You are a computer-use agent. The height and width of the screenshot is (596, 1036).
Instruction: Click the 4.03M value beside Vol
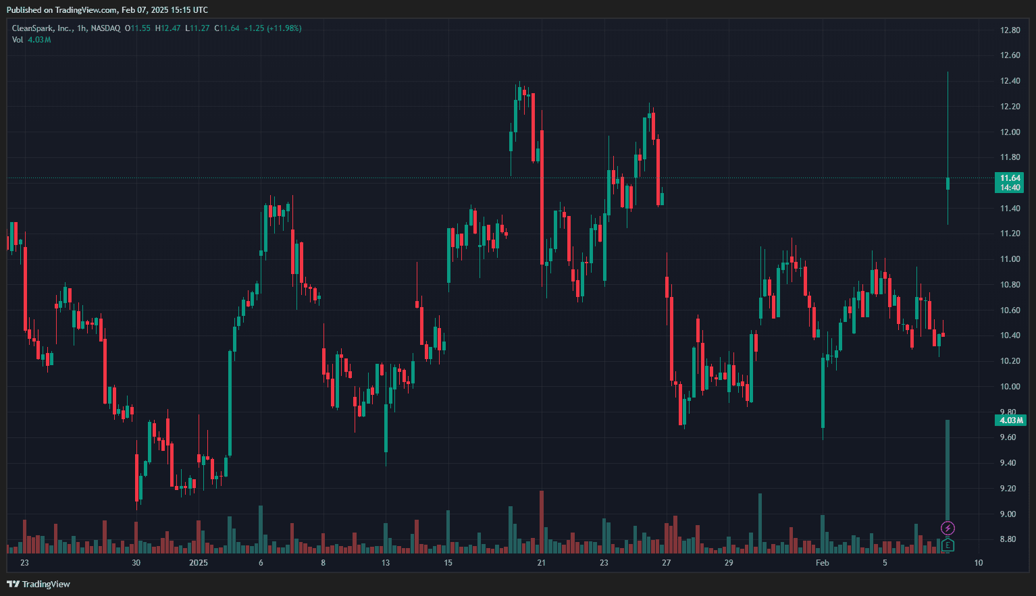tap(39, 40)
